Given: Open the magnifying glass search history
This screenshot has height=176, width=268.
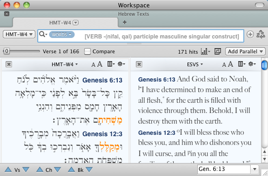Looking at the screenshot, I should point(43,34).
